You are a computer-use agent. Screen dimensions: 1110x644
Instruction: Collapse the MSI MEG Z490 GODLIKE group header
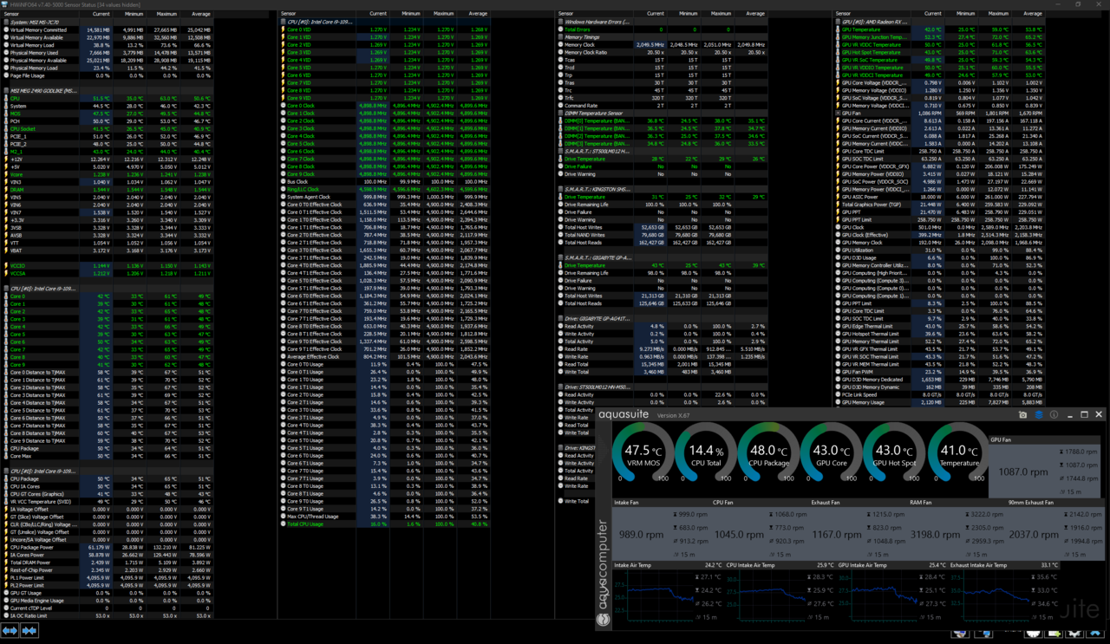(x=42, y=90)
